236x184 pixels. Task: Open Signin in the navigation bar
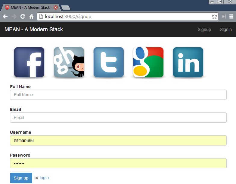coord(226,29)
